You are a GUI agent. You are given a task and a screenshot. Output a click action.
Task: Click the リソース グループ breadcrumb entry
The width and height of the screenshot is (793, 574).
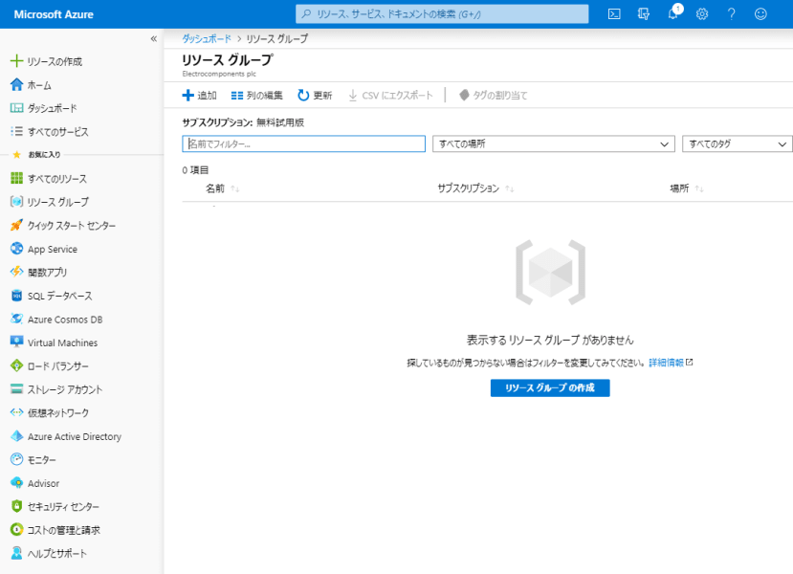[276, 39]
